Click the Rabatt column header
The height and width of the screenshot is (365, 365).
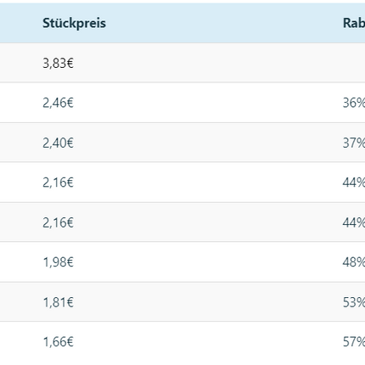click(x=354, y=23)
